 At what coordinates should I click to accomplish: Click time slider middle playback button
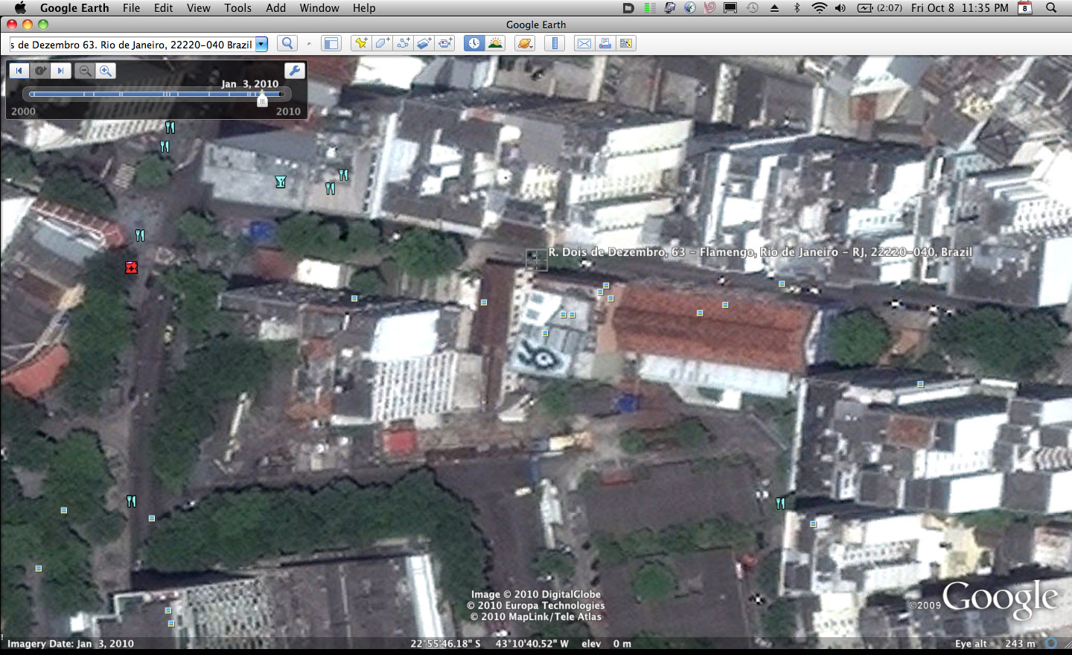click(x=40, y=71)
